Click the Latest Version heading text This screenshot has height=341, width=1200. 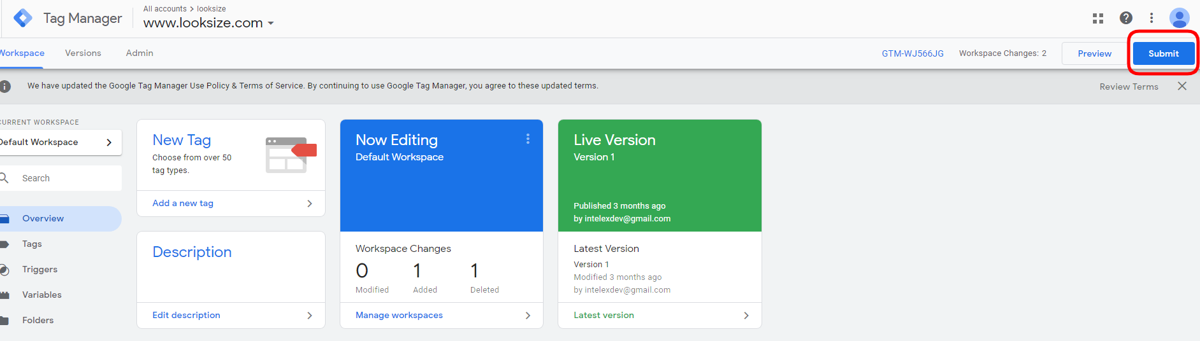(x=606, y=249)
